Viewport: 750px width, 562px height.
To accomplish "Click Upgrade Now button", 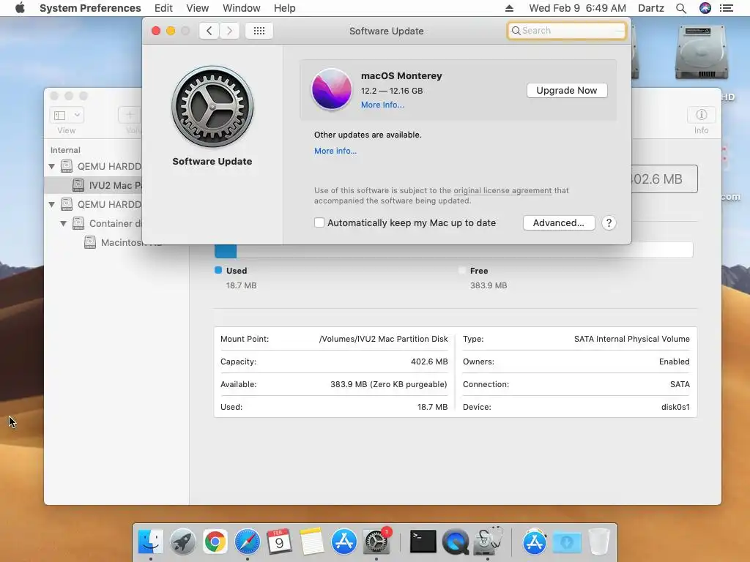I will coord(567,90).
